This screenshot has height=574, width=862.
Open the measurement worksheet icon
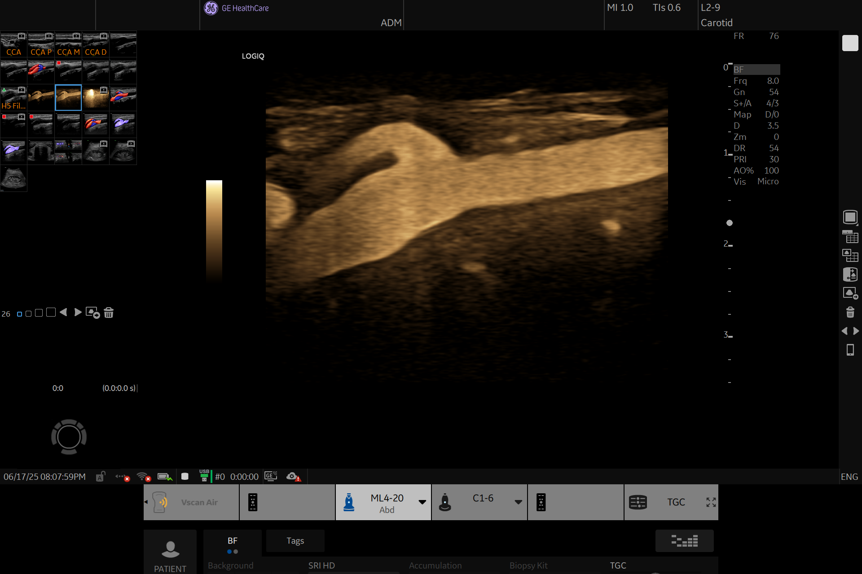point(850,236)
